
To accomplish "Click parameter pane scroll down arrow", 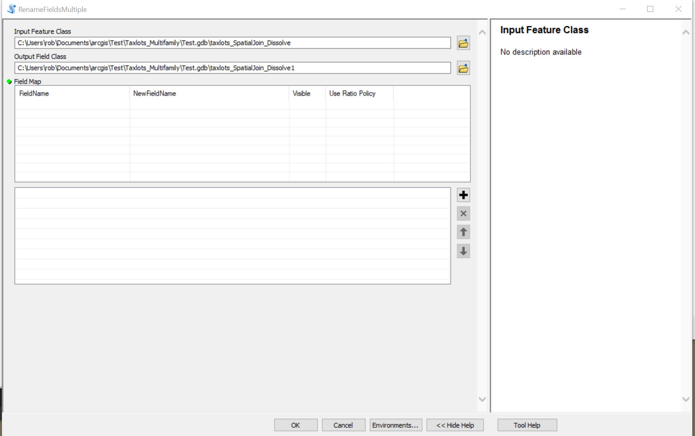I will tap(482, 399).
